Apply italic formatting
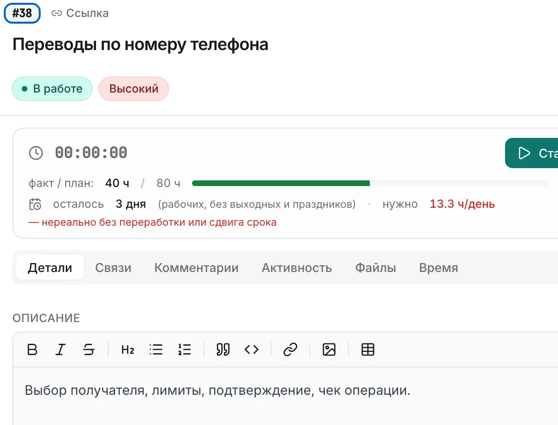 tap(61, 349)
